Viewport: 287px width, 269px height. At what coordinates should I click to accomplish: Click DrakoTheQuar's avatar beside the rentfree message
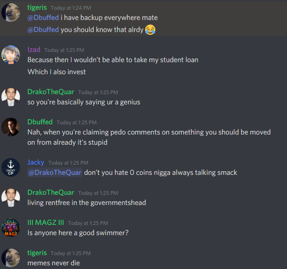(11, 198)
